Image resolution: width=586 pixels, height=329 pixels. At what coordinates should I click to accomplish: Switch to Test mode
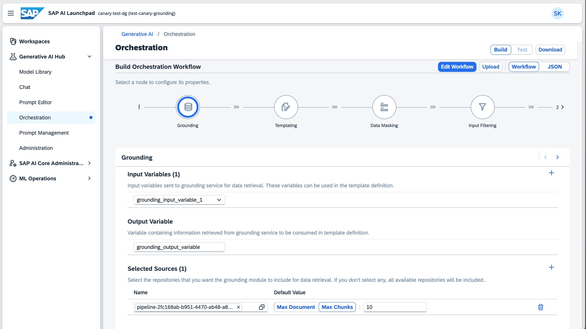pos(522,50)
